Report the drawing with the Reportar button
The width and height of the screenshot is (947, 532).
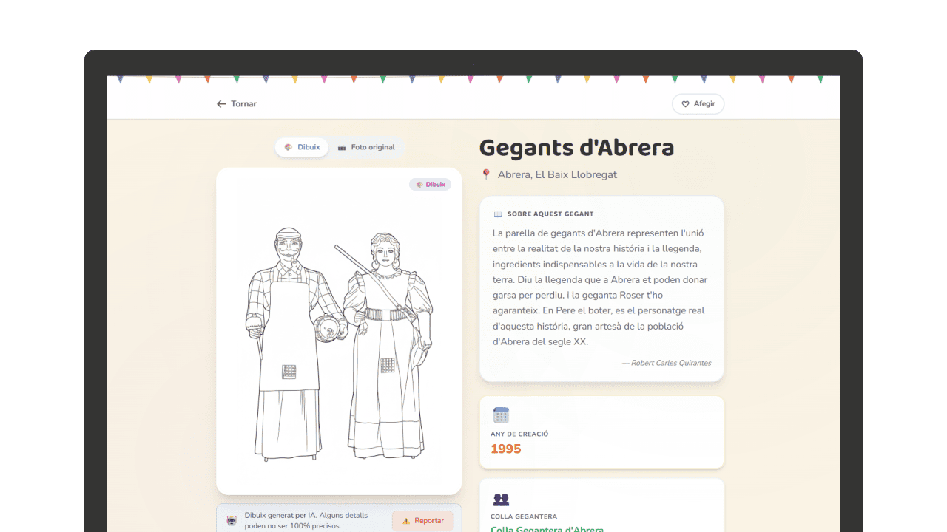[422, 521]
